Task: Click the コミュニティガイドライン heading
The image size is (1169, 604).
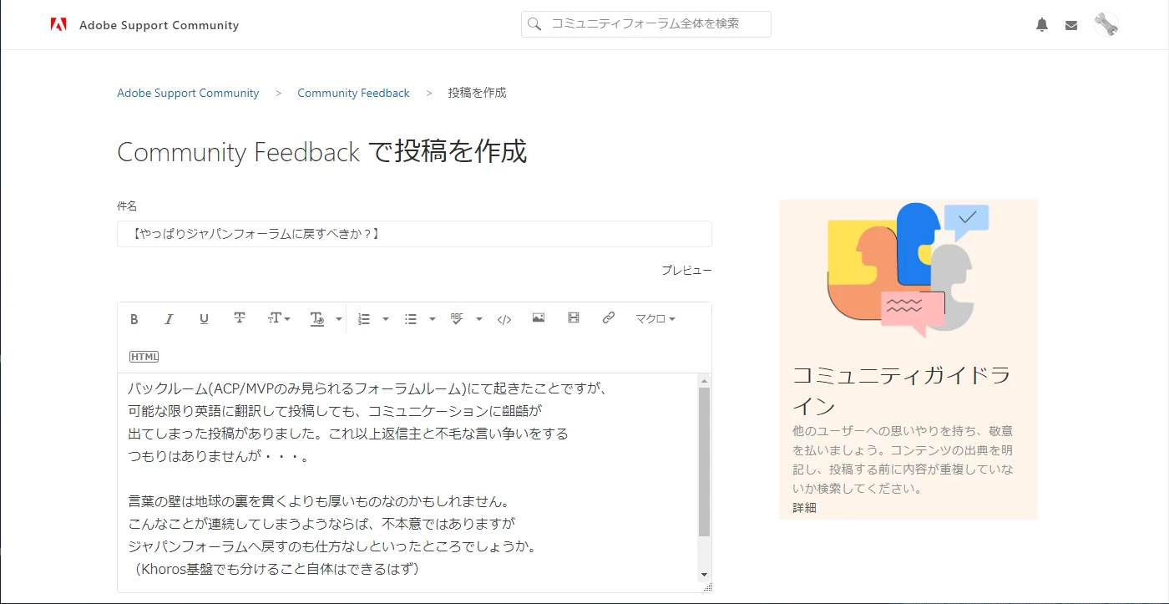Action: coord(902,390)
